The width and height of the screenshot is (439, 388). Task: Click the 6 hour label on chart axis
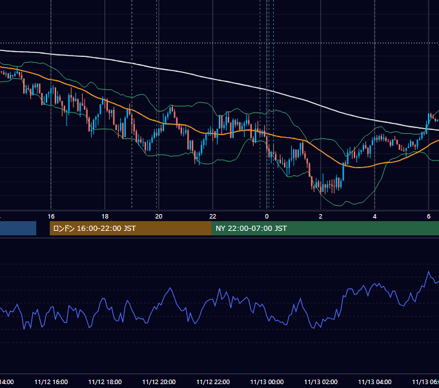click(429, 217)
